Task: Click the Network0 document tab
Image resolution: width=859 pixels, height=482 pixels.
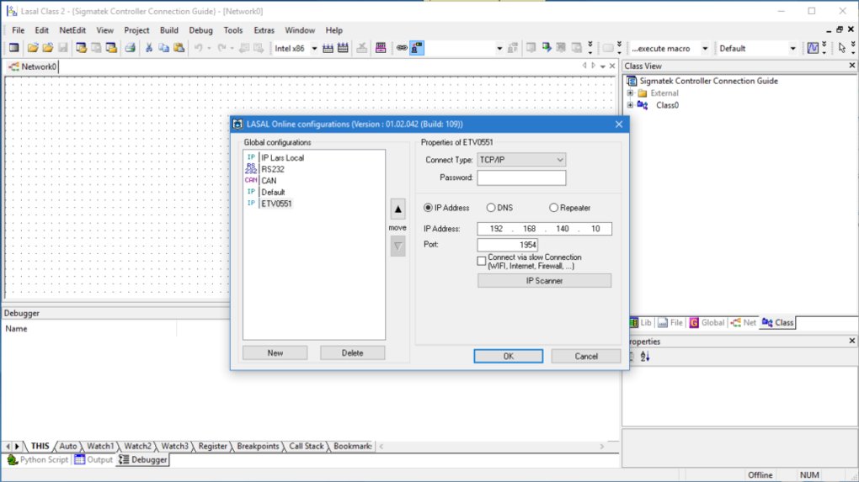Action: (x=33, y=66)
